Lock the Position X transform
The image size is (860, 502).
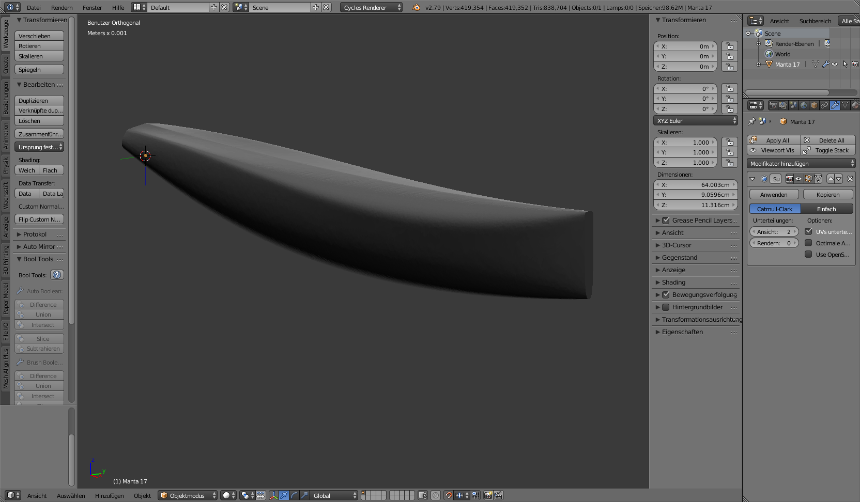tap(729, 46)
